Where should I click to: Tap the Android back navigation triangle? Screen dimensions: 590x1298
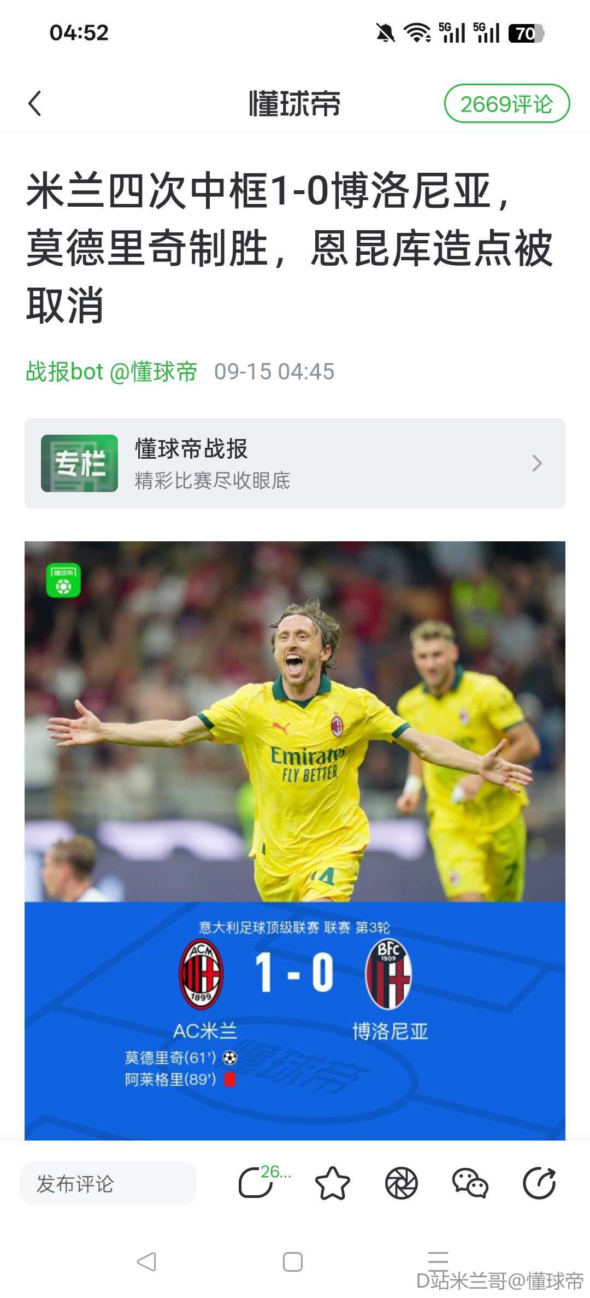(146, 1262)
